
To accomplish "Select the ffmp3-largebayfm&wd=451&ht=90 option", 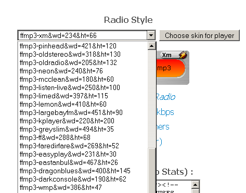I will (x=83, y=112).
